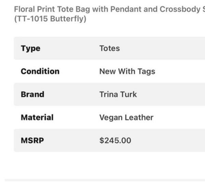Select the Material label

pyautogui.click(x=37, y=117)
